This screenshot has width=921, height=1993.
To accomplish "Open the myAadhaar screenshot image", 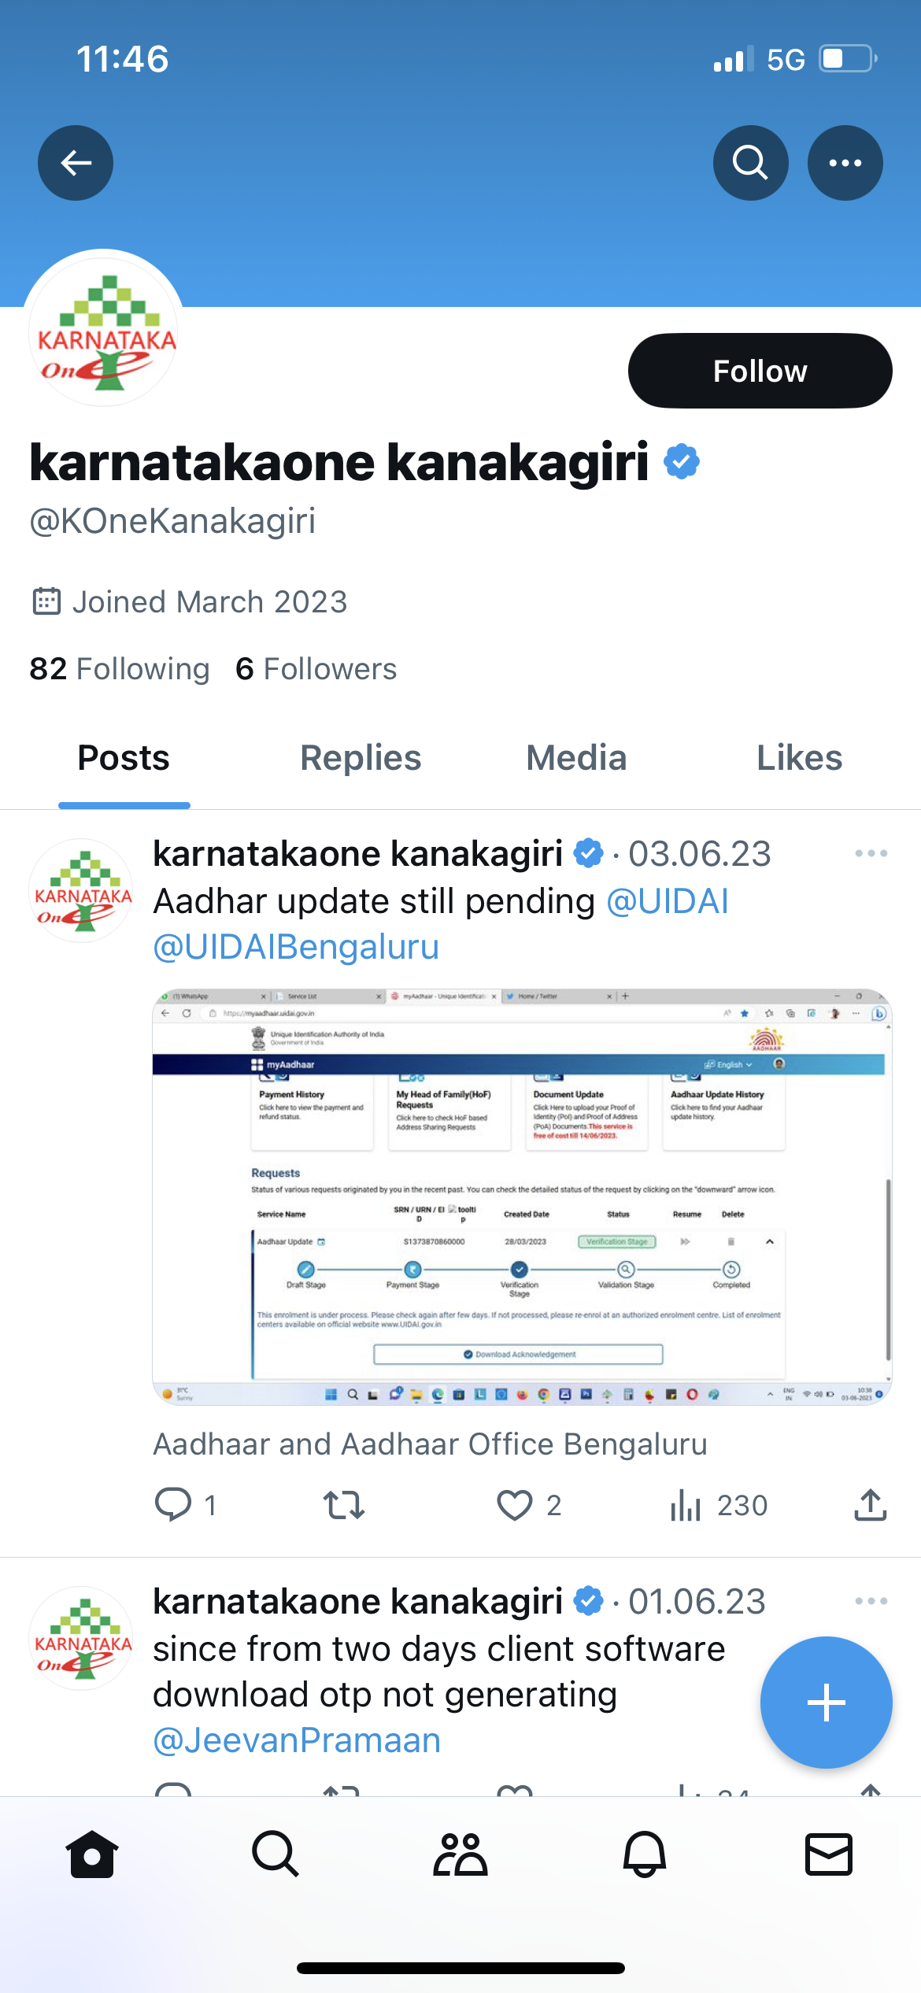I will pos(521,1196).
